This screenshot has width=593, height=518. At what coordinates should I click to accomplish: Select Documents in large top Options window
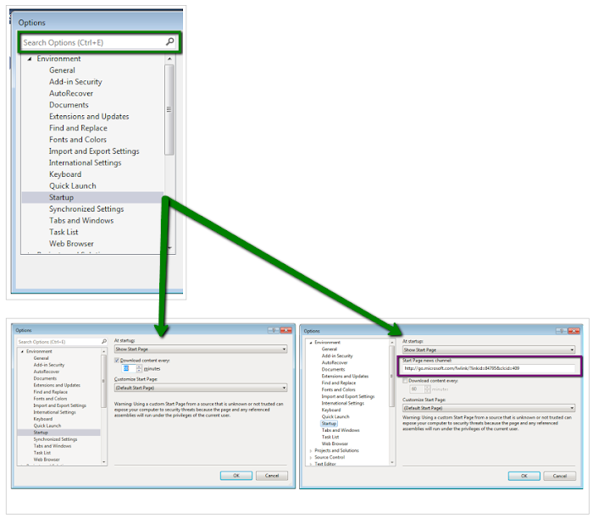point(69,105)
